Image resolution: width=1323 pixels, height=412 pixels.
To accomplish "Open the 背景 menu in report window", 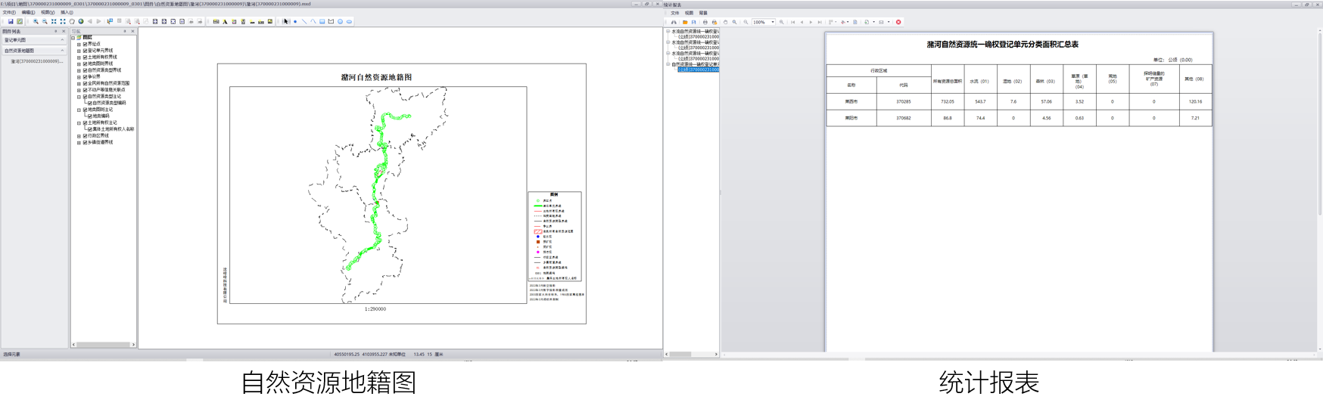I will point(703,13).
